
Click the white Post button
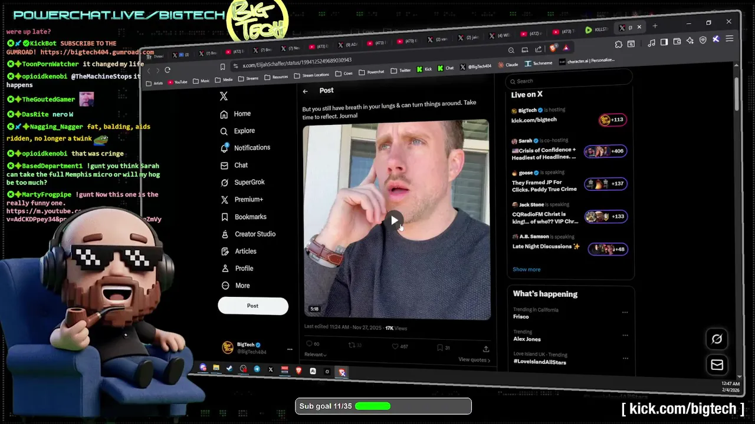(x=252, y=306)
